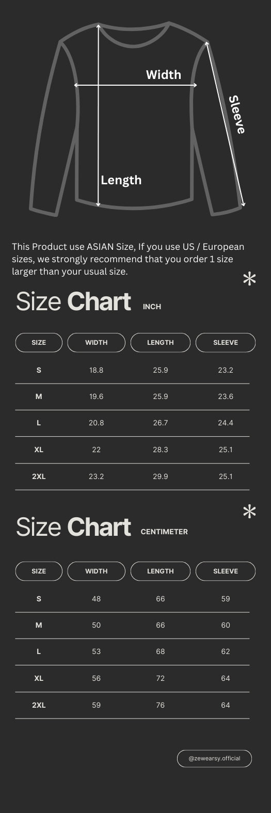Click the Length label on sweater diagram
This screenshot has width=271, height=813.
pos(121,180)
